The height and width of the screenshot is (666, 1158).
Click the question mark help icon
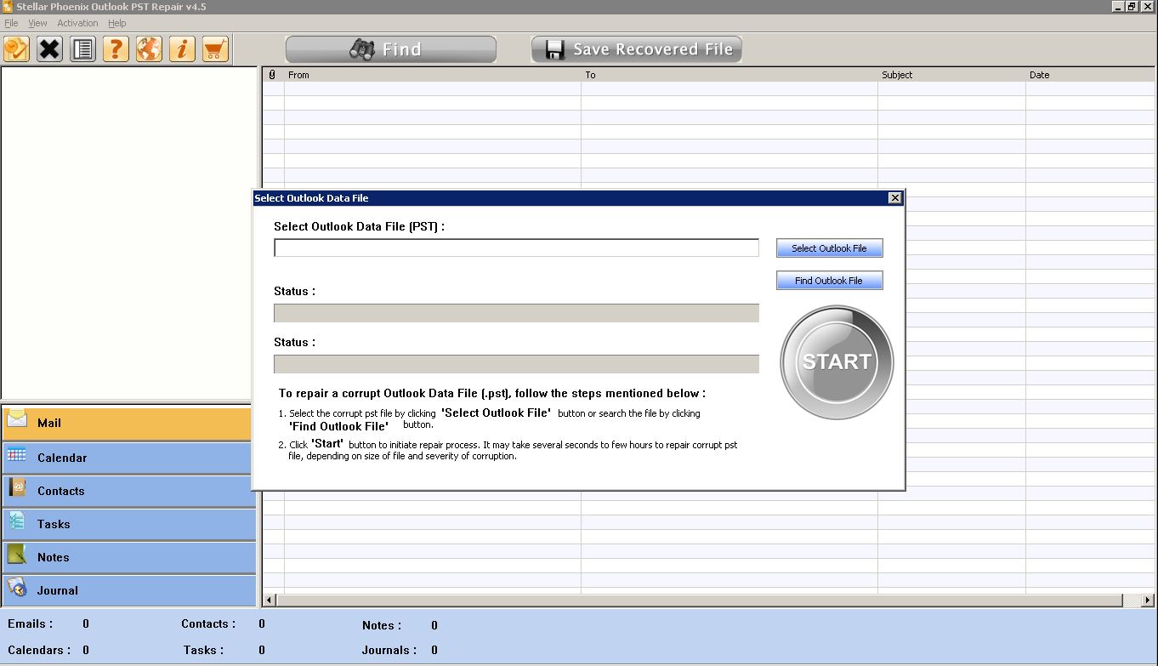[116, 49]
